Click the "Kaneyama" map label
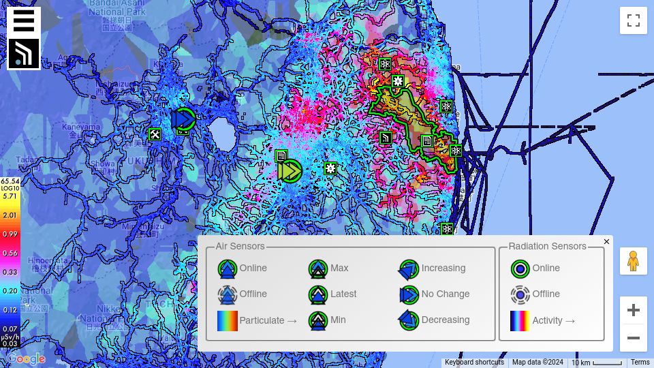Screen dimensions: 654x368 click(81, 127)
